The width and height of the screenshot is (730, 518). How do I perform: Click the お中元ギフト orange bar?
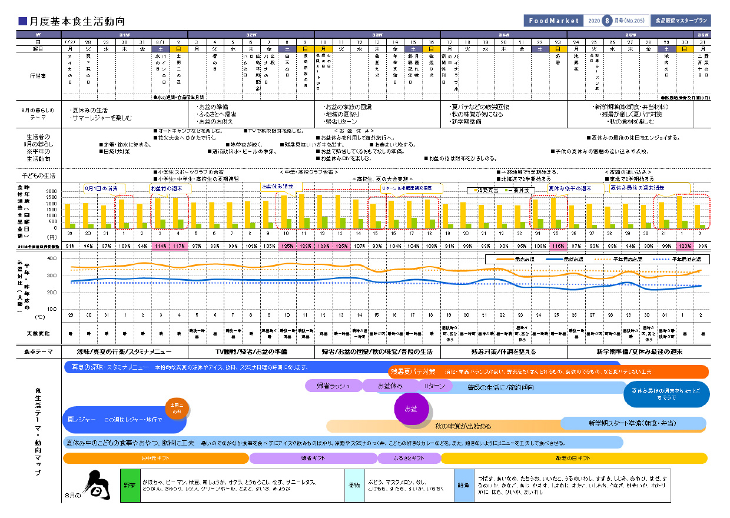(x=155, y=457)
